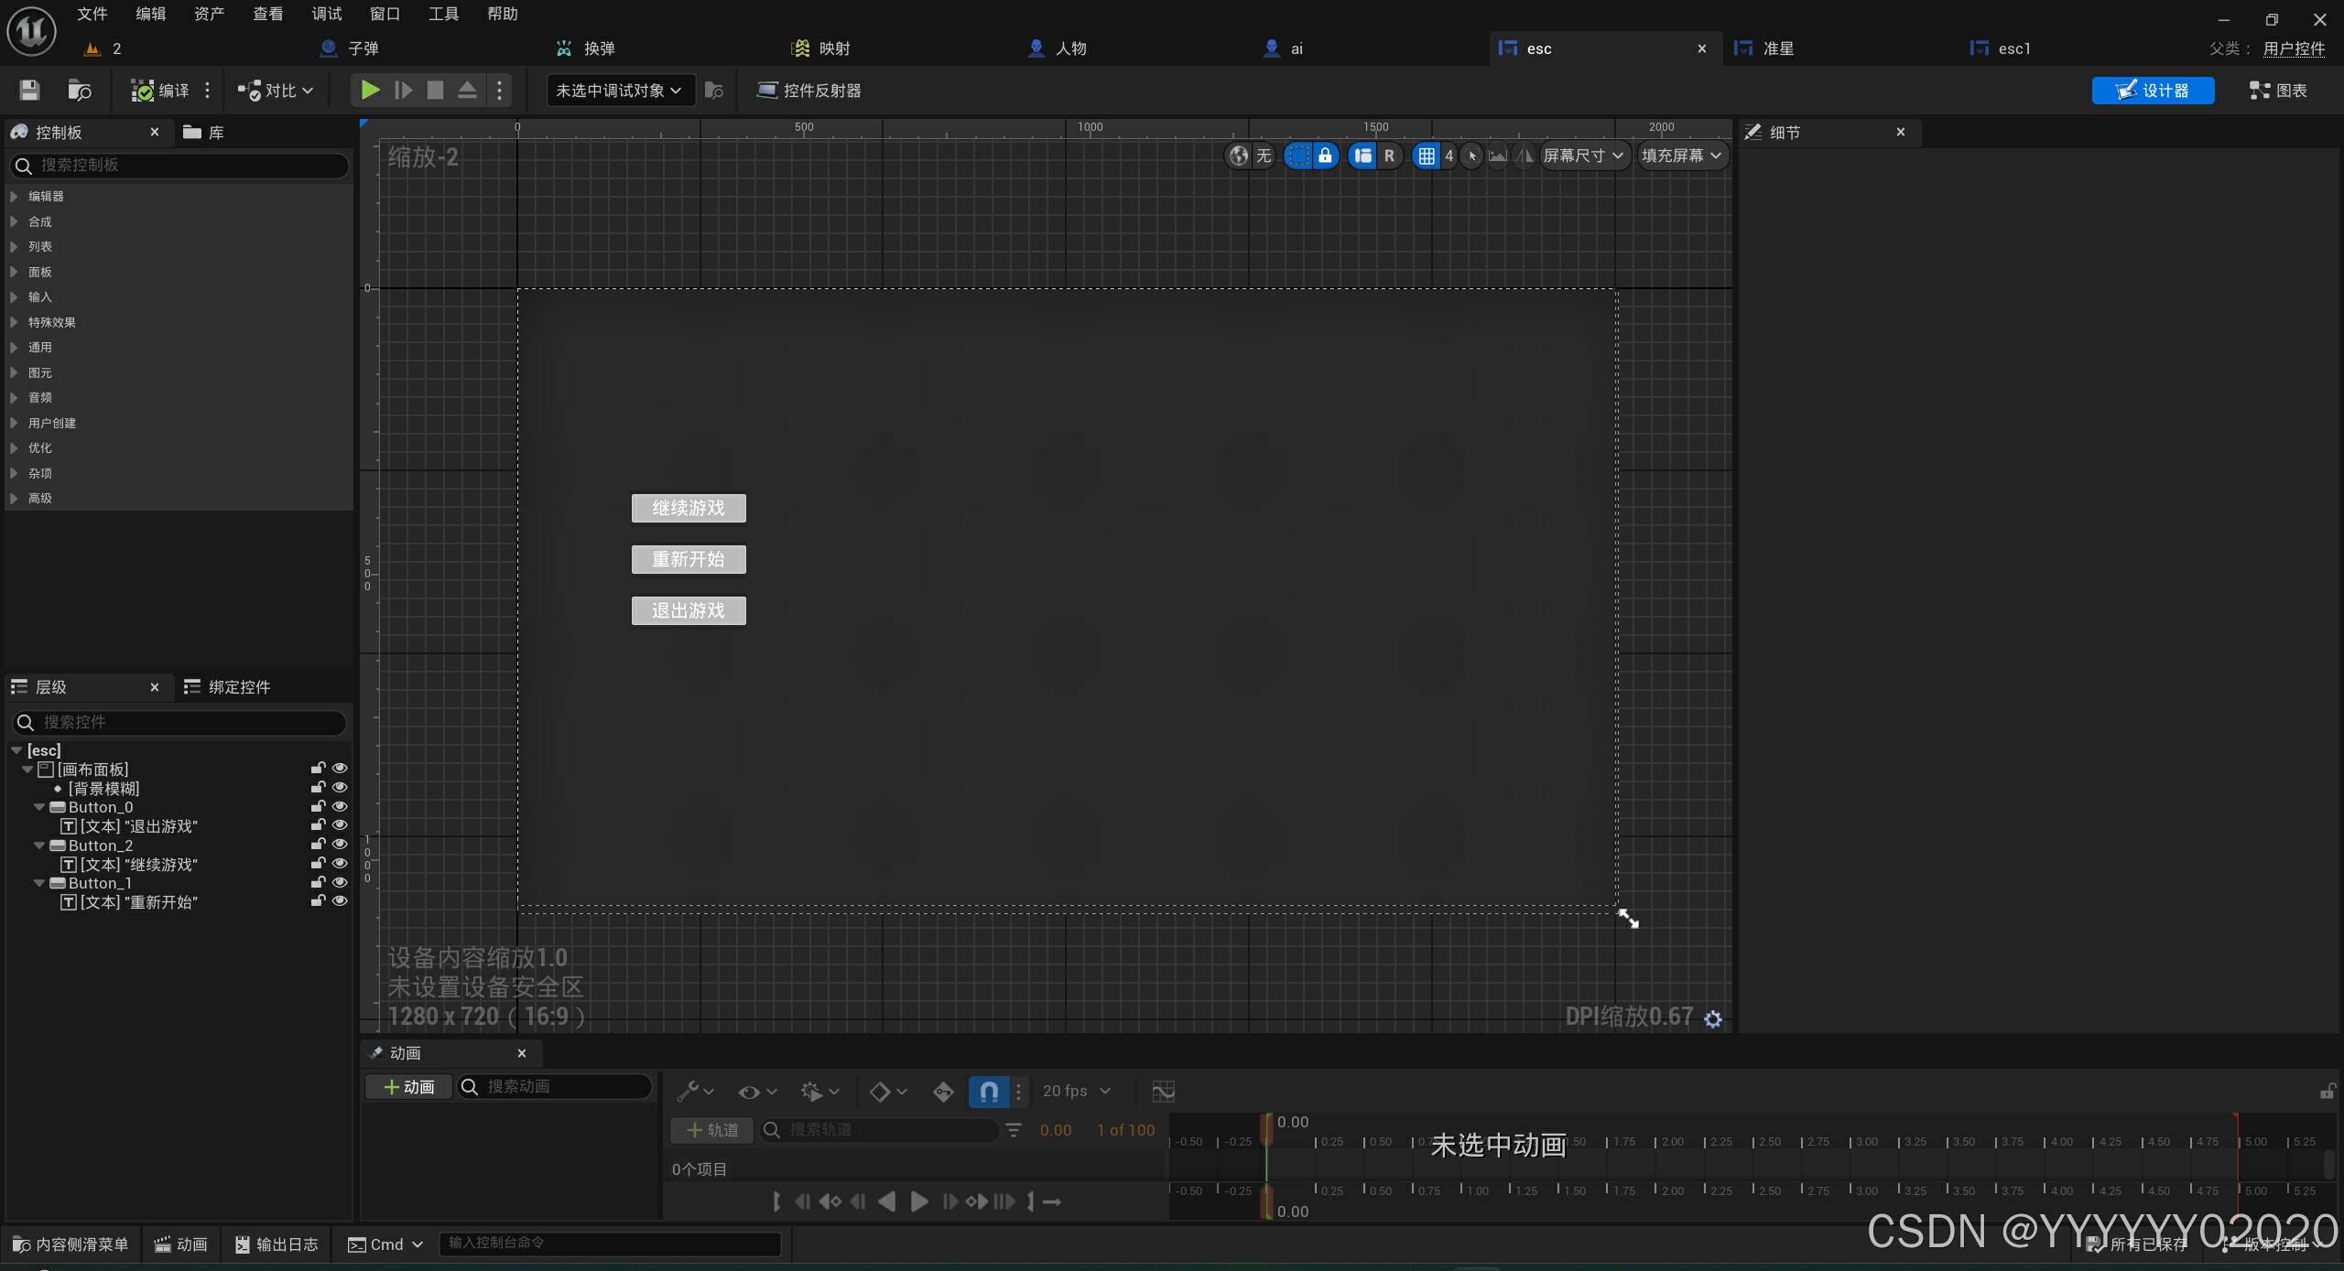Click the curve editor icon in sequencer
Viewport: 2344px width, 1271px height.
(x=1163, y=1091)
